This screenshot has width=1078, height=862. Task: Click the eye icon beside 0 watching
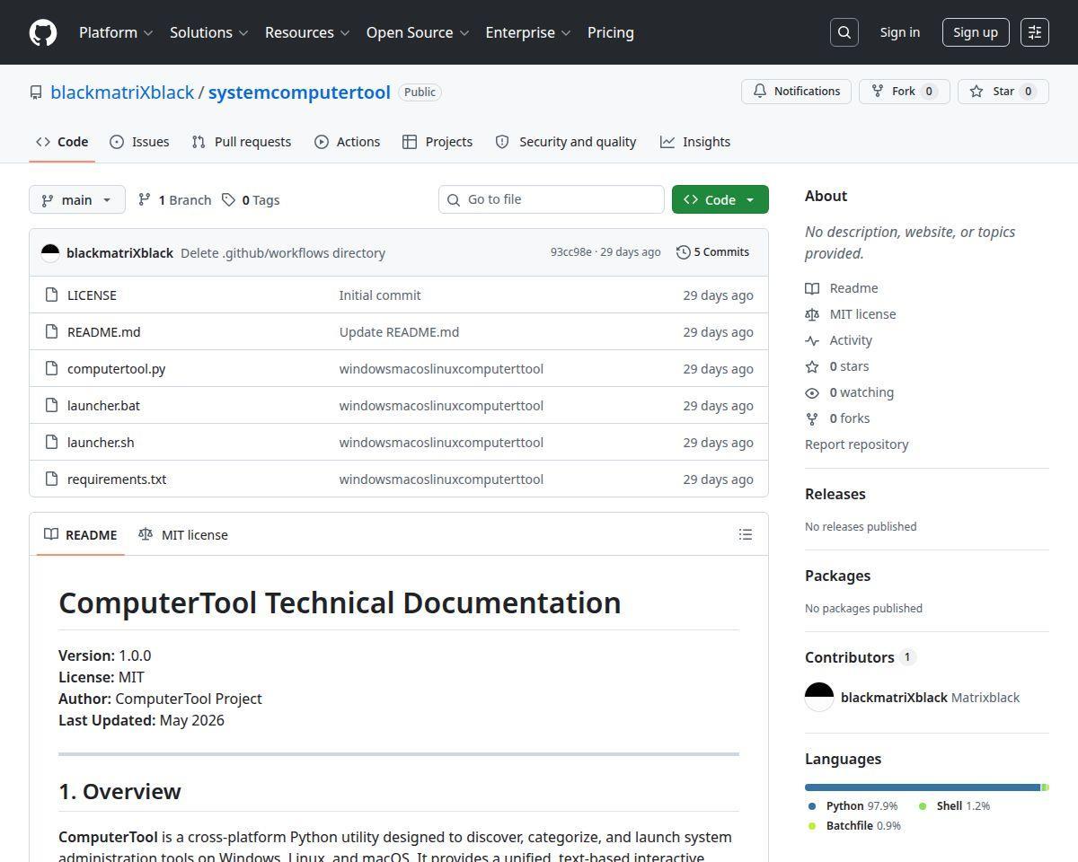(812, 392)
